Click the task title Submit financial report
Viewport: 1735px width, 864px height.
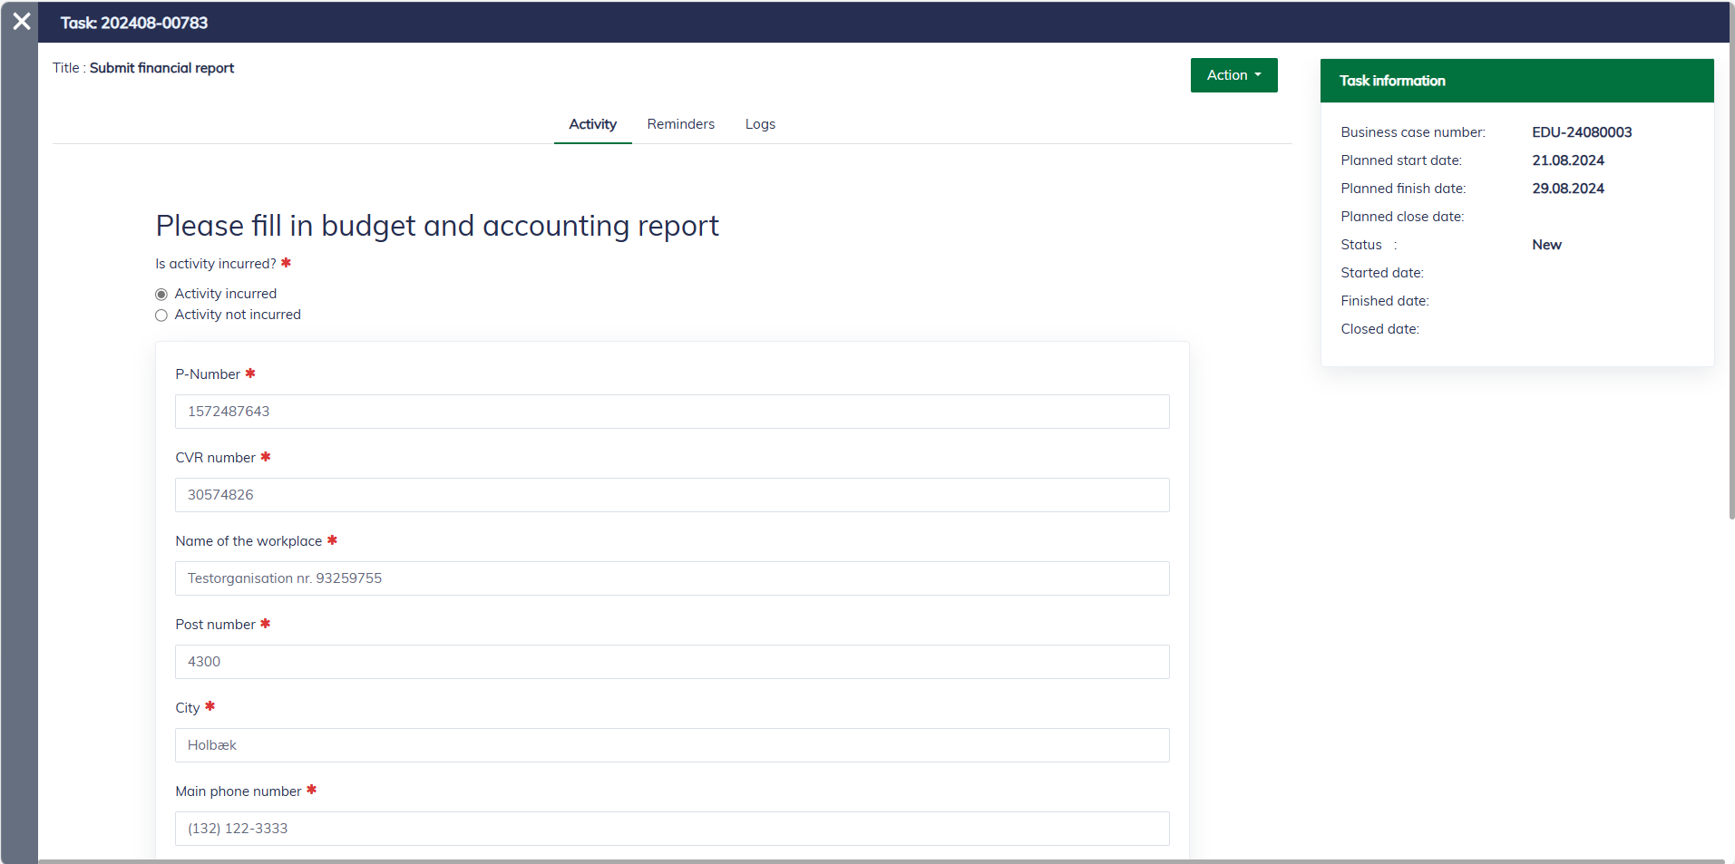(161, 68)
